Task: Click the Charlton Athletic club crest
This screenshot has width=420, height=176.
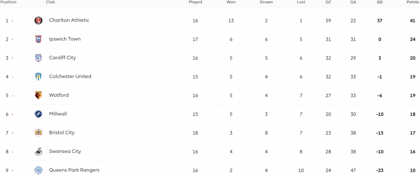Action: coord(38,21)
